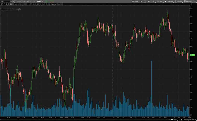Open the Patterns menu
The image size is (197, 121).
188,1
